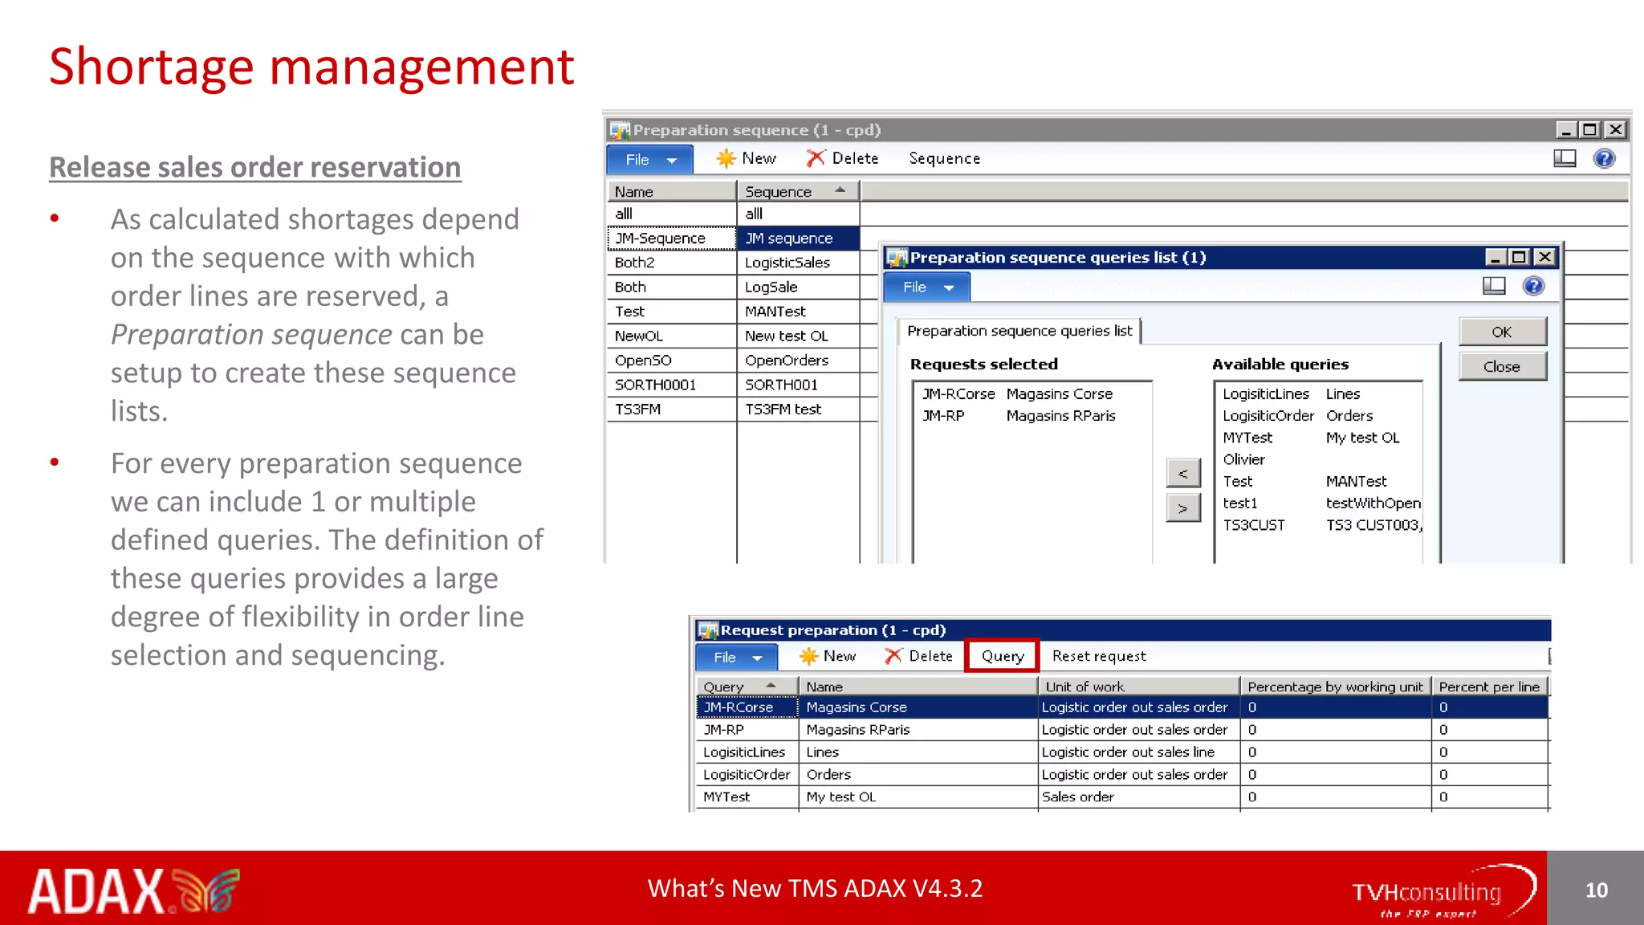Click help icon in queries list dialog

point(1533,287)
